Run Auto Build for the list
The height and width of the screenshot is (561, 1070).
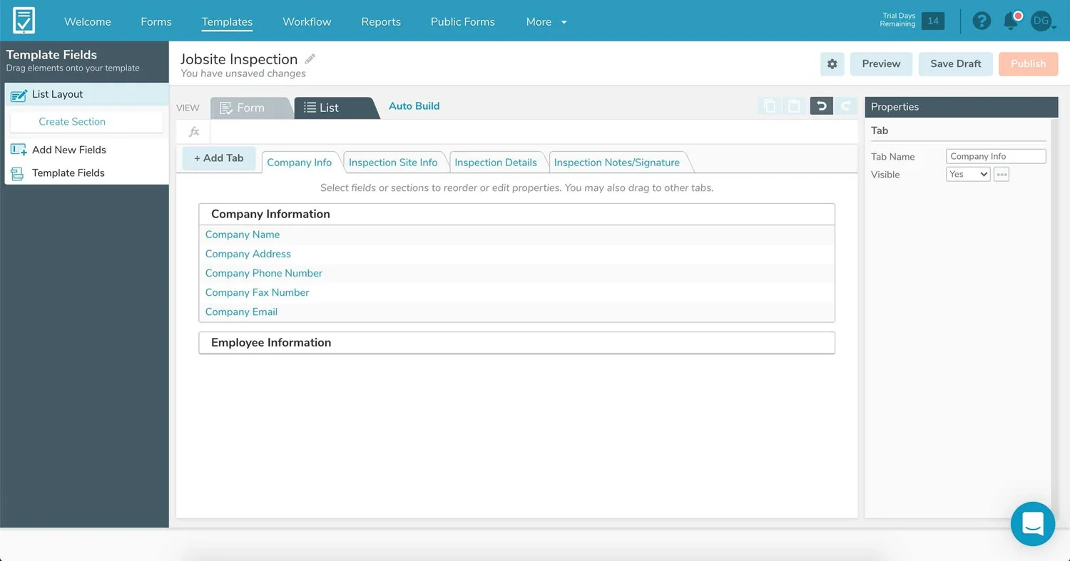[x=414, y=105]
